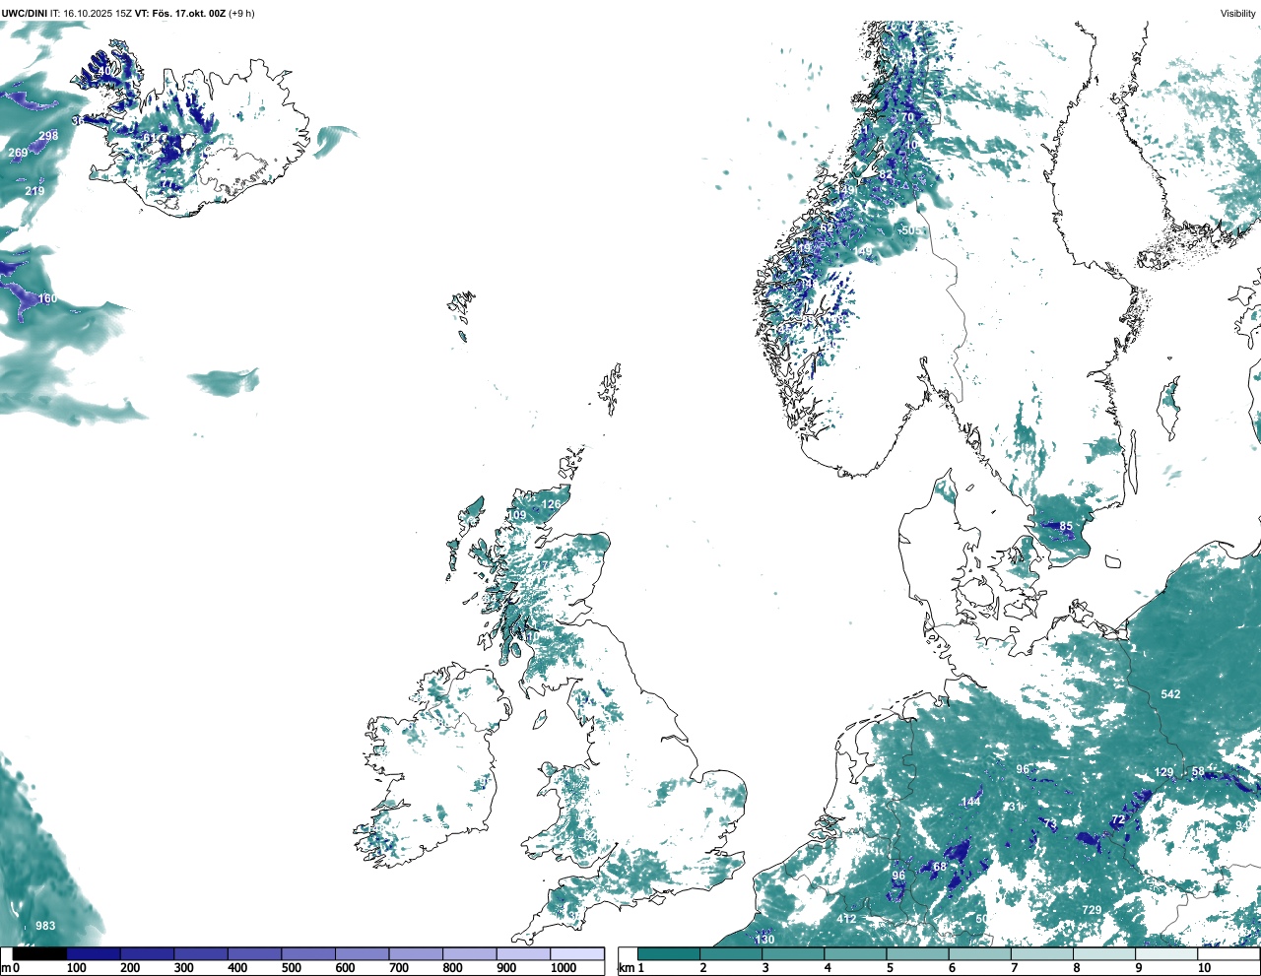The height and width of the screenshot is (976, 1261).
Task: Click the "144" value over Germany
Action: coord(971,802)
